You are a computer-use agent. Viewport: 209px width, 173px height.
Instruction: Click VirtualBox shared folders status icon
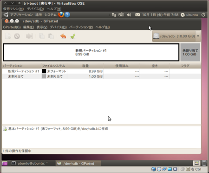pyautogui.click(x=170, y=169)
